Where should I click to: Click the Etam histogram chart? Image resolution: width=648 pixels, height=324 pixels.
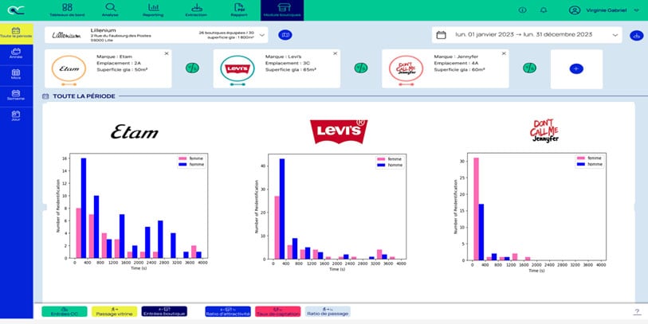point(132,212)
